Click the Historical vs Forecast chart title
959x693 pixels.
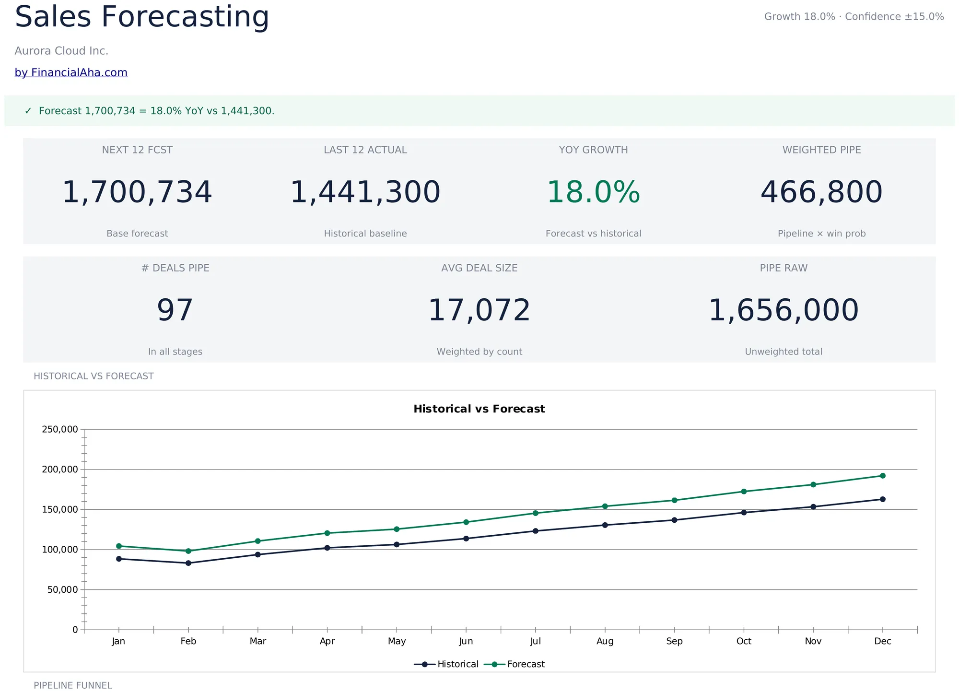click(x=479, y=409)
